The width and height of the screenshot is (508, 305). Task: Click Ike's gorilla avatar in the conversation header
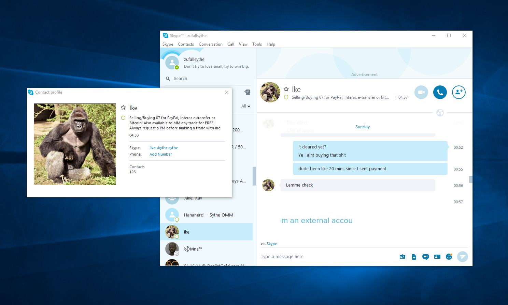[270, 92]
